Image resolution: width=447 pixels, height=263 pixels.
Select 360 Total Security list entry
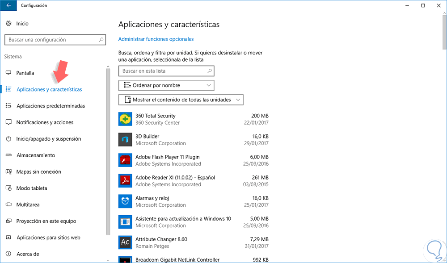[193, 119]
